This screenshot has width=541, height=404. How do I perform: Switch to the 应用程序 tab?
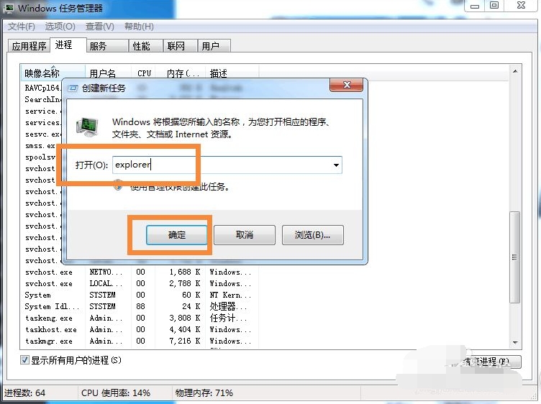(x=29, y=46)
